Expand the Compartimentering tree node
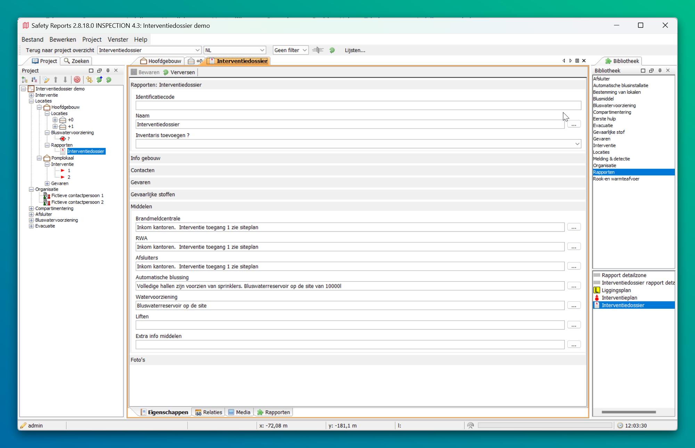Screen dimensions: 695x448 [x=31, y=208]
